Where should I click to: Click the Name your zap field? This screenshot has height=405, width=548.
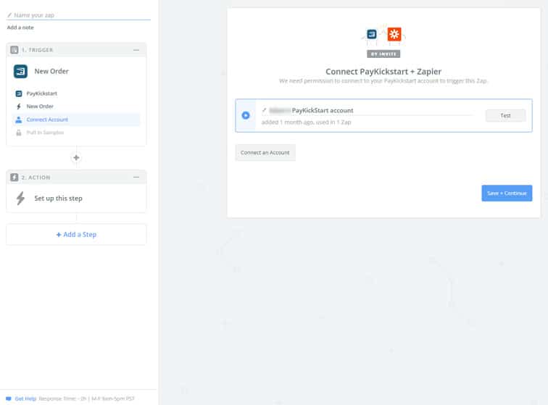(x=80, y=14)
